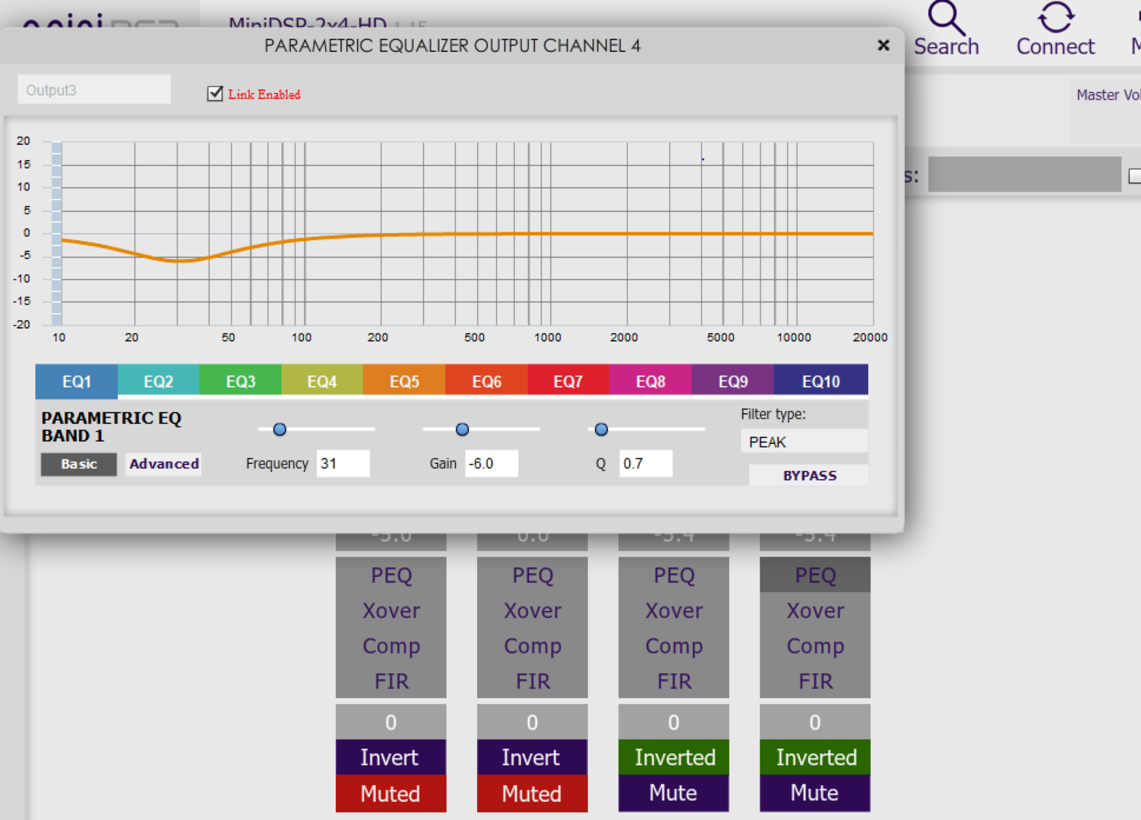Switch to Advanced mode
The height and width of the screenshot is (820, 1141).
tap(164, 464)
